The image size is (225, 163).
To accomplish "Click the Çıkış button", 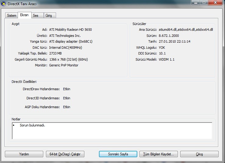I will (199, 154).
